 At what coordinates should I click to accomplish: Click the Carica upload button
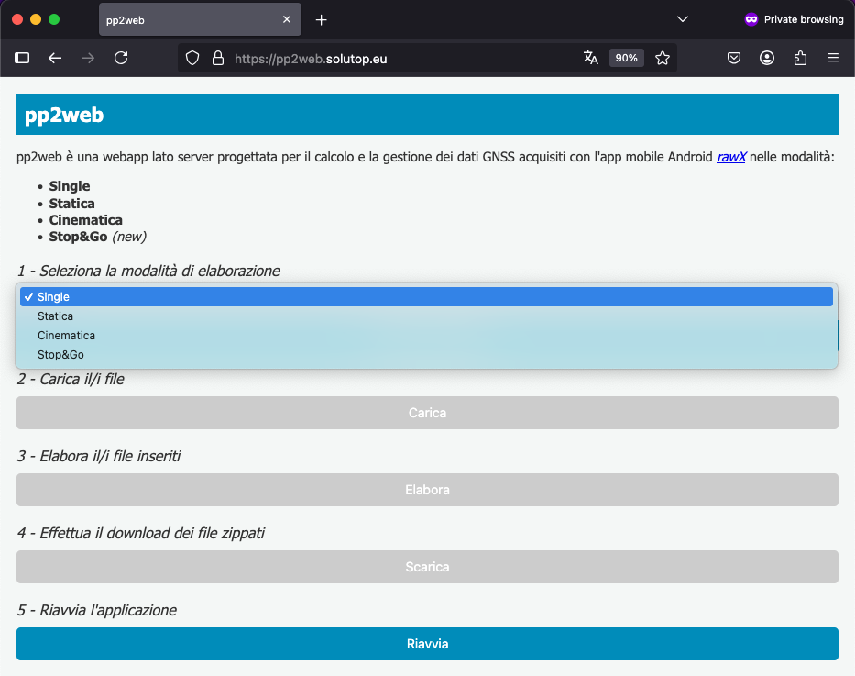(x=427, y=413)
